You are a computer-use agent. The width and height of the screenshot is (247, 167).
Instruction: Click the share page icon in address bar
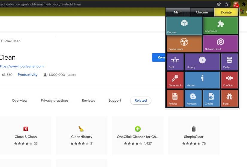(219, 4)
